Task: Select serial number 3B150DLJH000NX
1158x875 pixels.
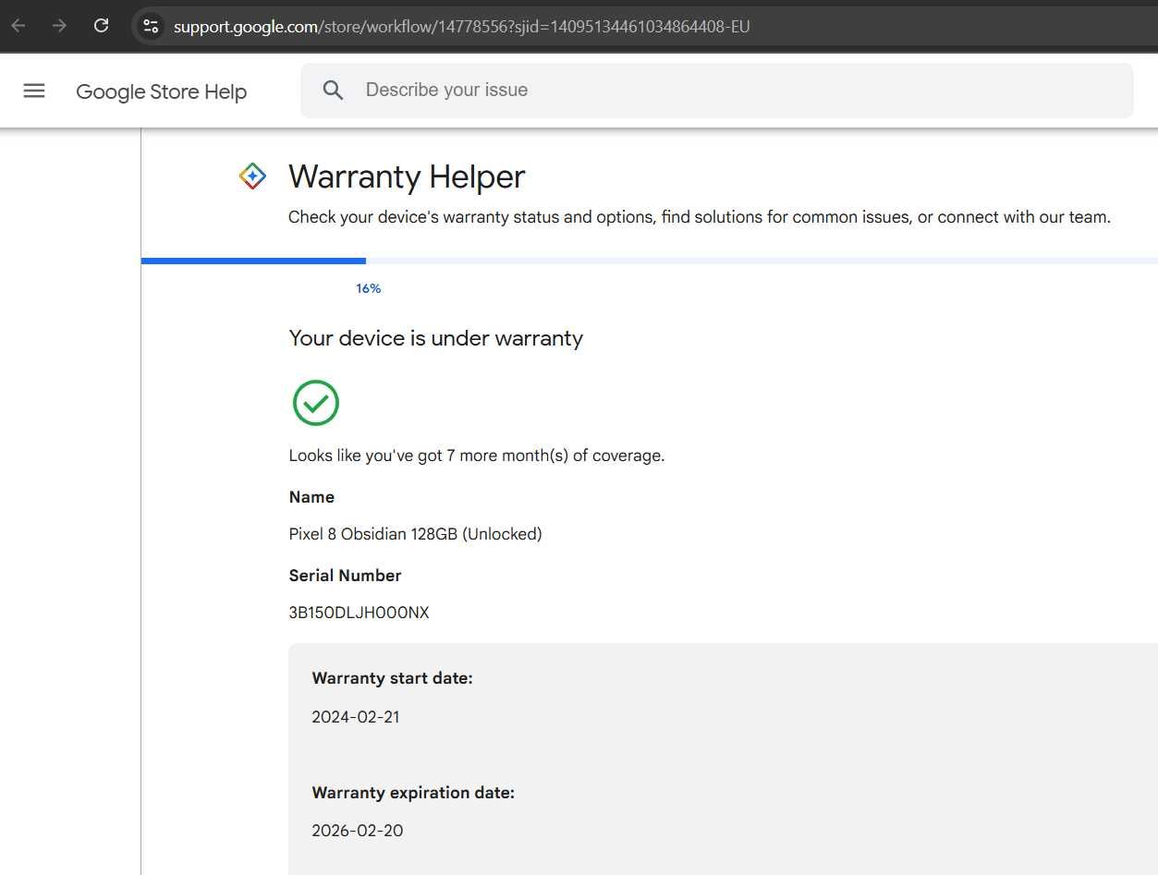Action: point(359,613)
